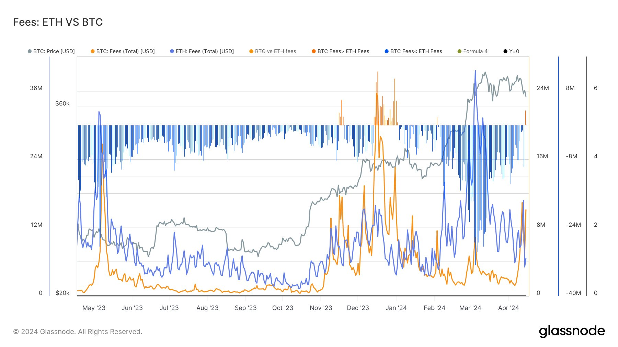Hide the BTC Fees> ETH Fees series

[343, 51]
